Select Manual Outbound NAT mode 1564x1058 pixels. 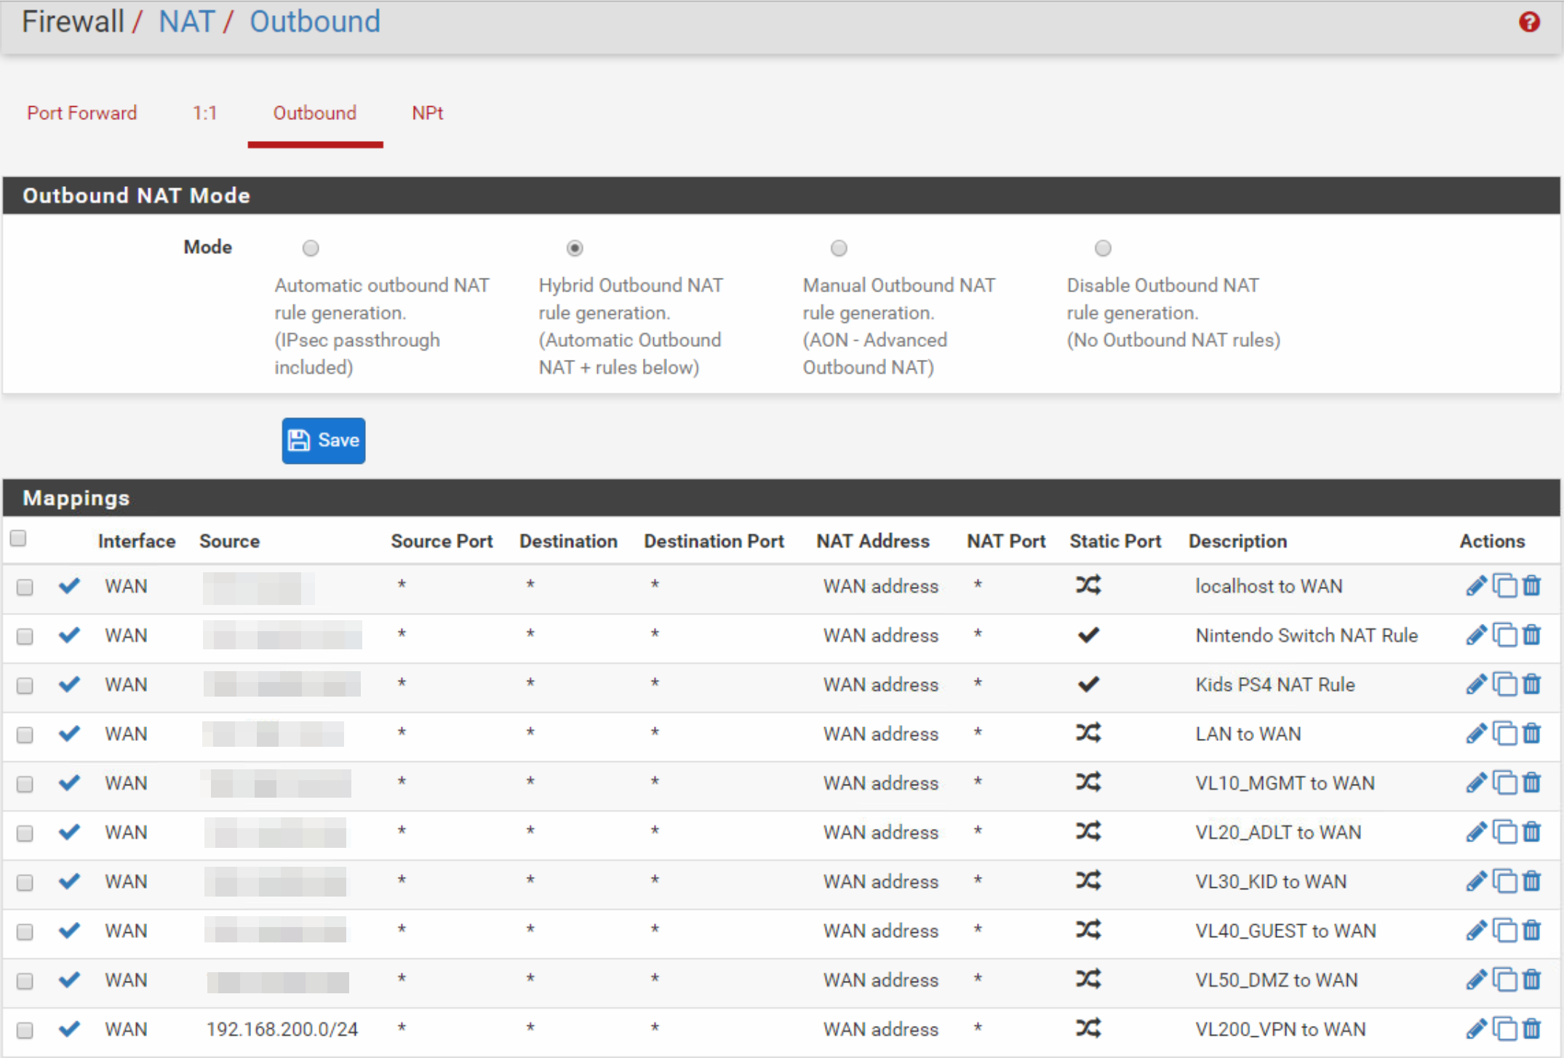click(839, 249)
